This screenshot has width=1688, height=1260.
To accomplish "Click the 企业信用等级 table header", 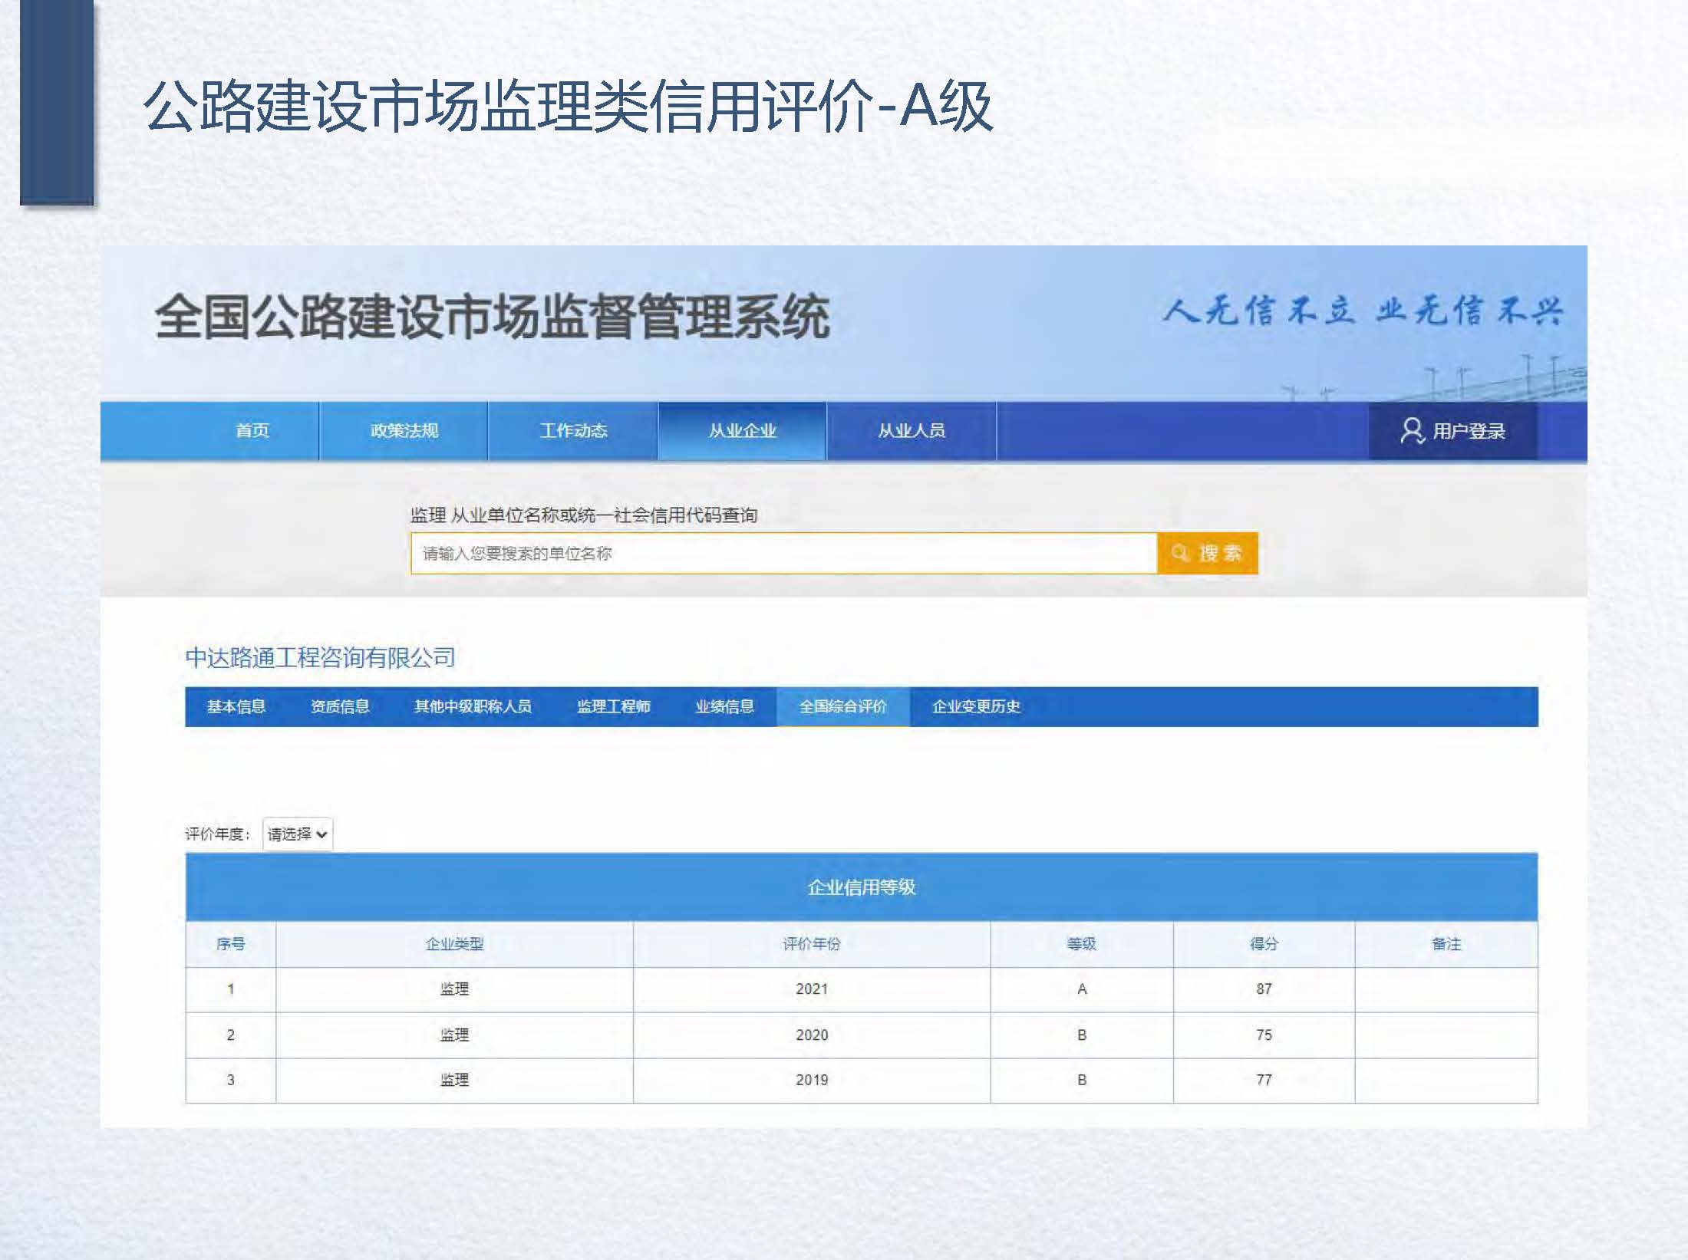I will [862, 887].
